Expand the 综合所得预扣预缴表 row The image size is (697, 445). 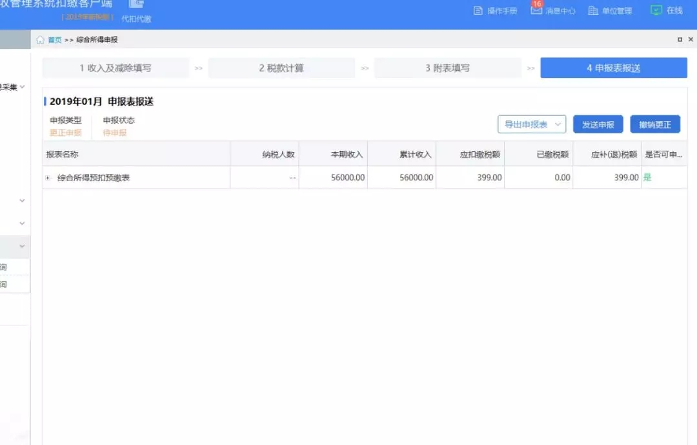point(48,178)
